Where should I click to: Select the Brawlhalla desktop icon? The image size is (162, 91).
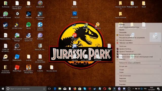(86, 26)
